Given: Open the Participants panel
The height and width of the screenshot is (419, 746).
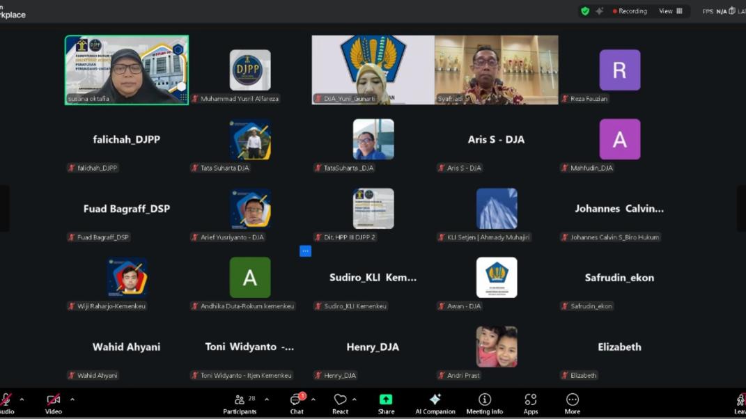Looking at the screenshot, I should click(240, 403).
